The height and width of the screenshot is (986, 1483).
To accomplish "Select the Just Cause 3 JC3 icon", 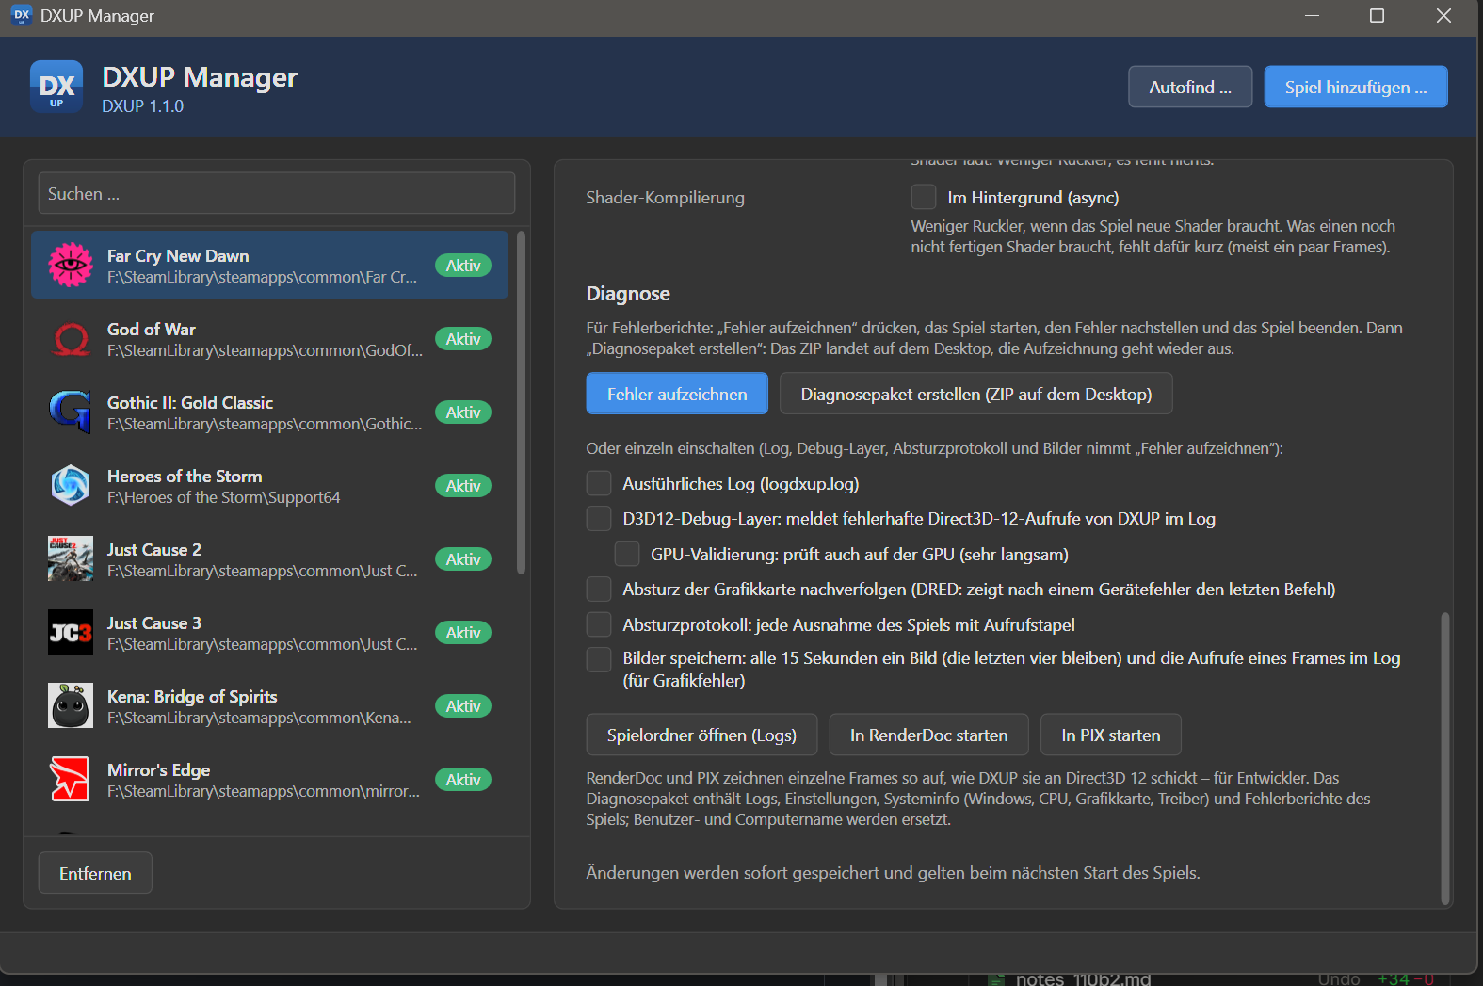I will pyautogui.click(x=71, y=632).
